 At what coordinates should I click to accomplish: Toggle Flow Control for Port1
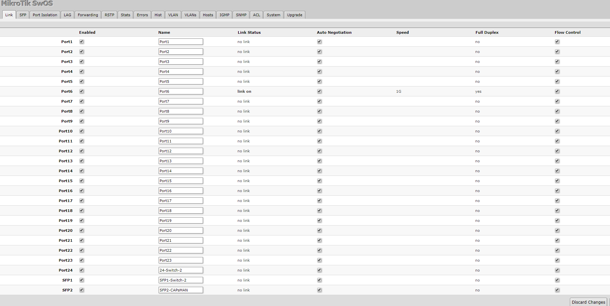557,42
